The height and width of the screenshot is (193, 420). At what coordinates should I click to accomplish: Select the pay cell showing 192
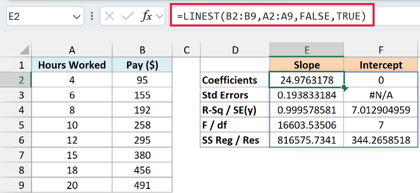pyautogui.click(x=142, y=110)
